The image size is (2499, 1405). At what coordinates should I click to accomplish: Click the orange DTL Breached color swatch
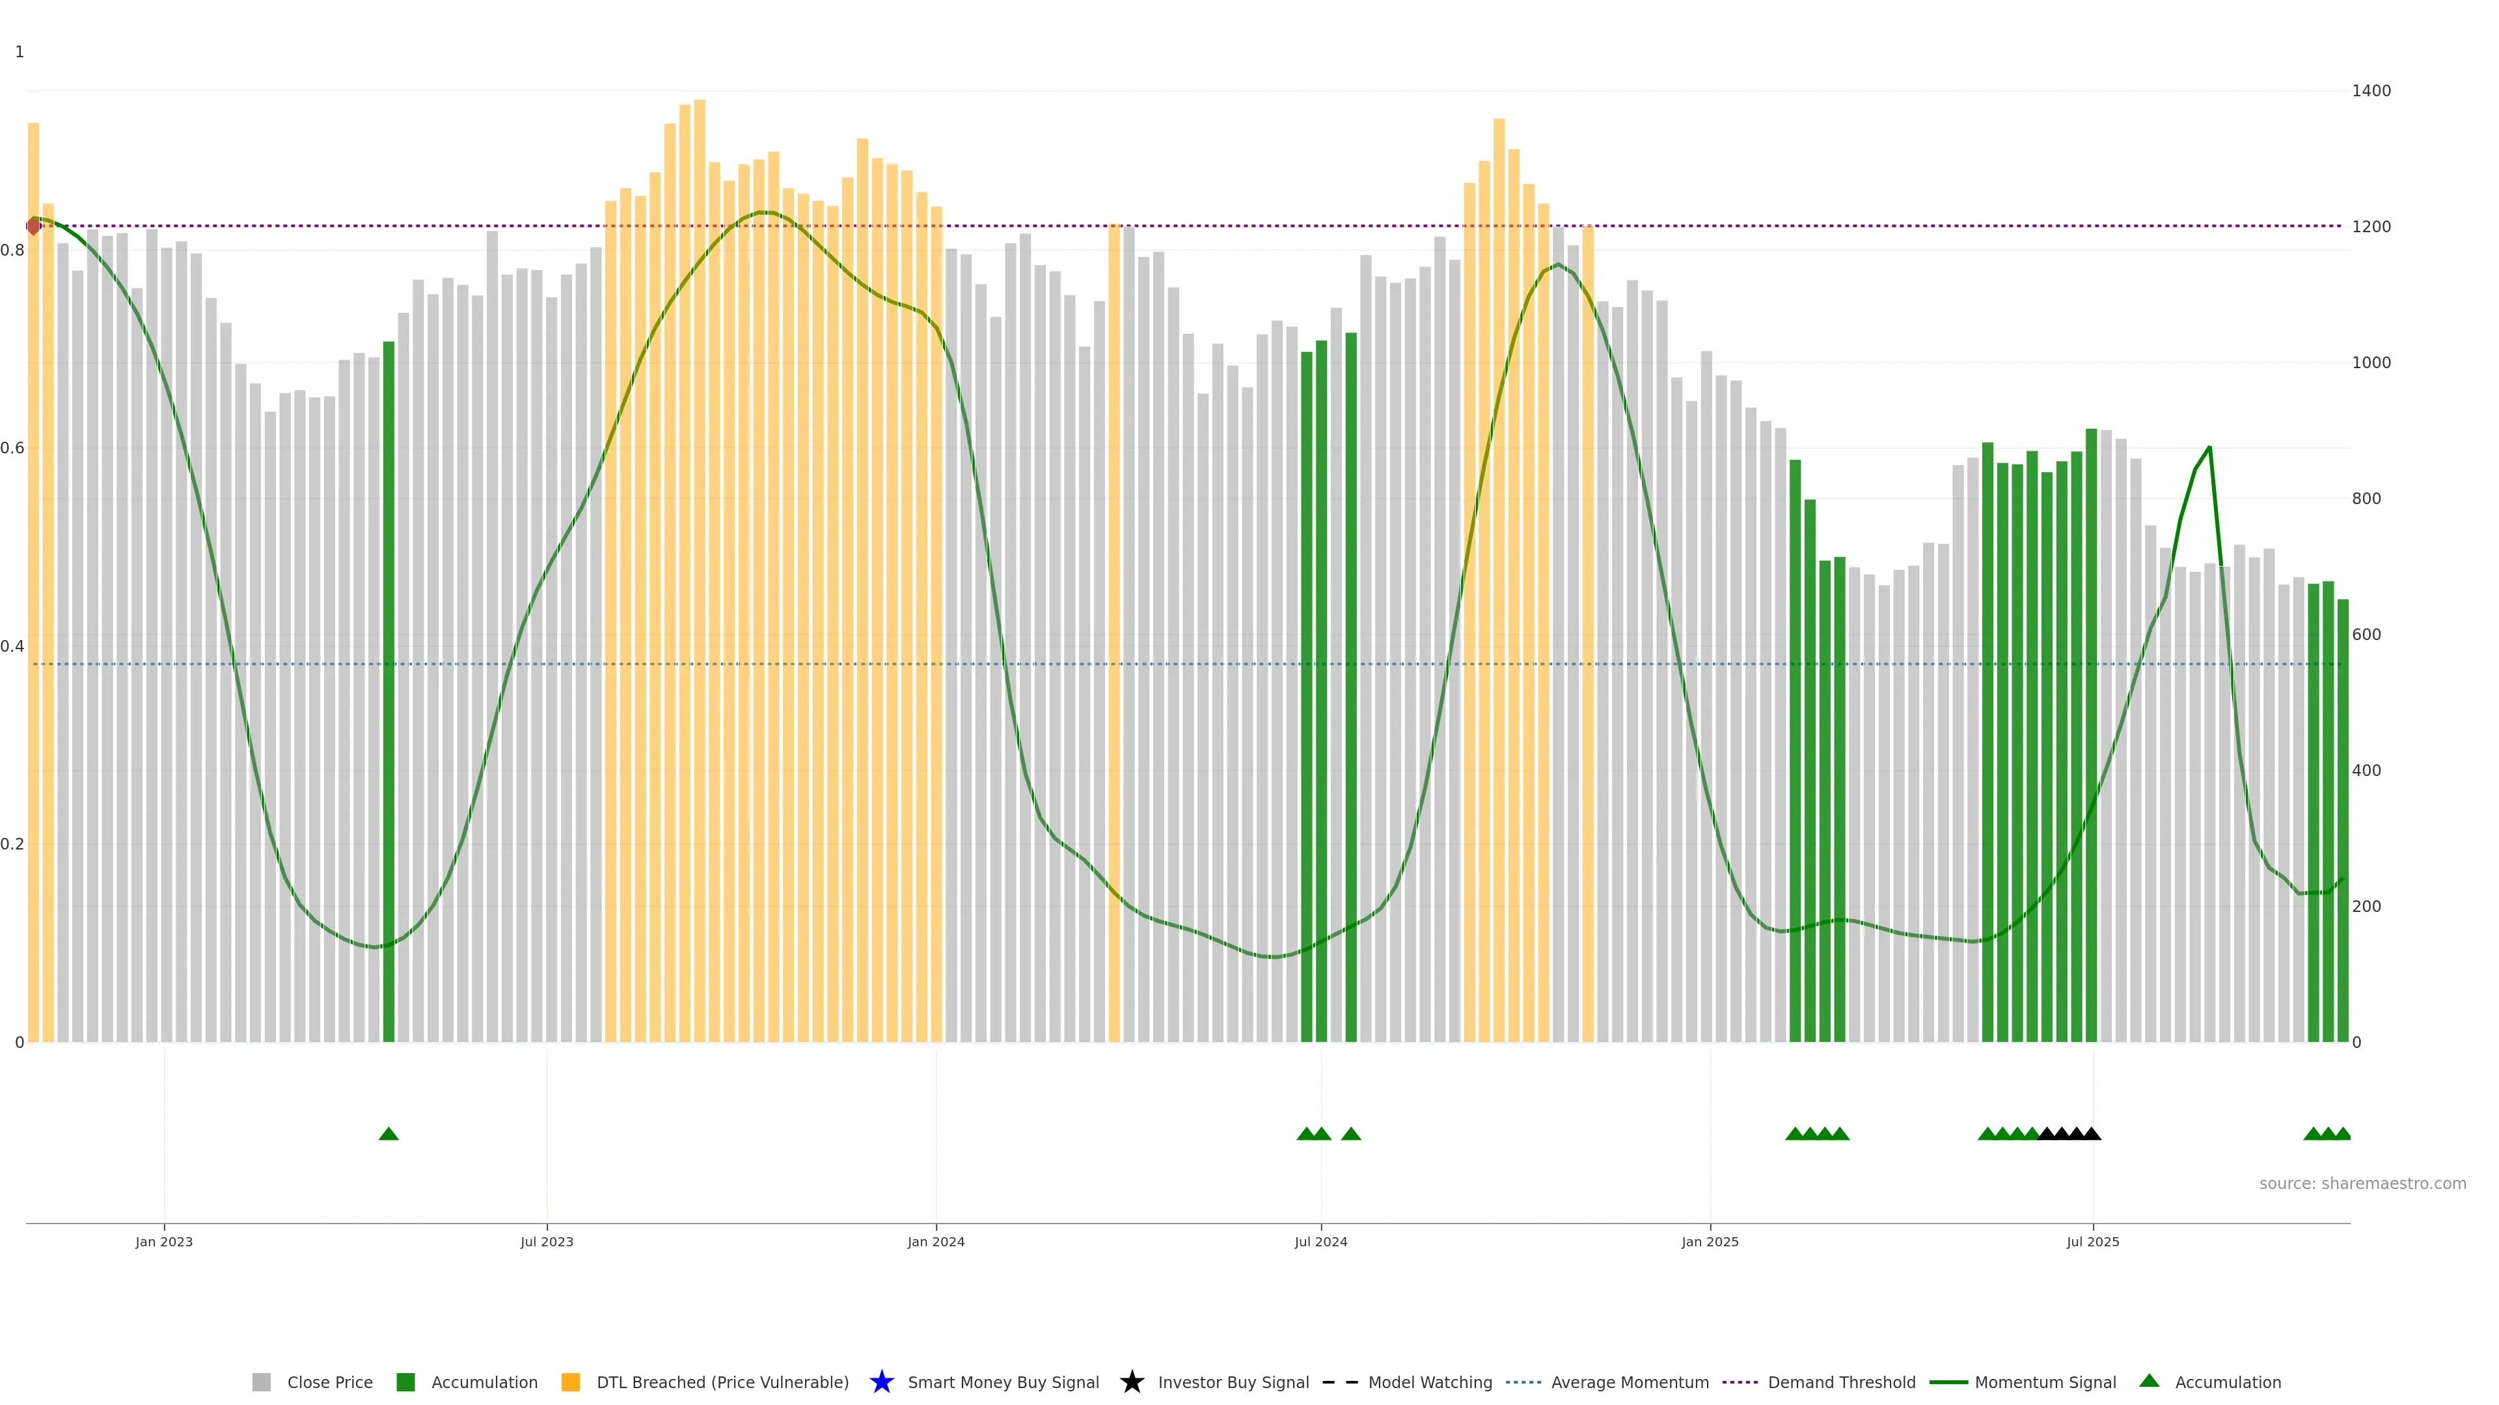(x=571, y=1382)
